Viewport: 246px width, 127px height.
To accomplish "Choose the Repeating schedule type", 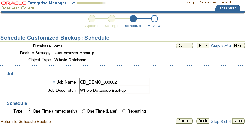I will tap(124, 111).
